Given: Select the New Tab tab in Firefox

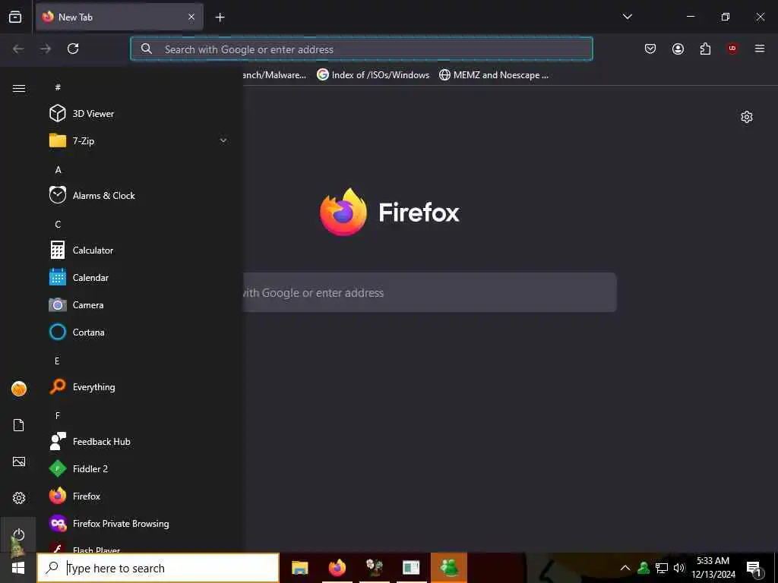Looking at the screenshot, I should click(x=119, y=17).
